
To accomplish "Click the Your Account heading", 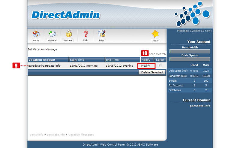I will pyautogui.click(x=199, y=42).
